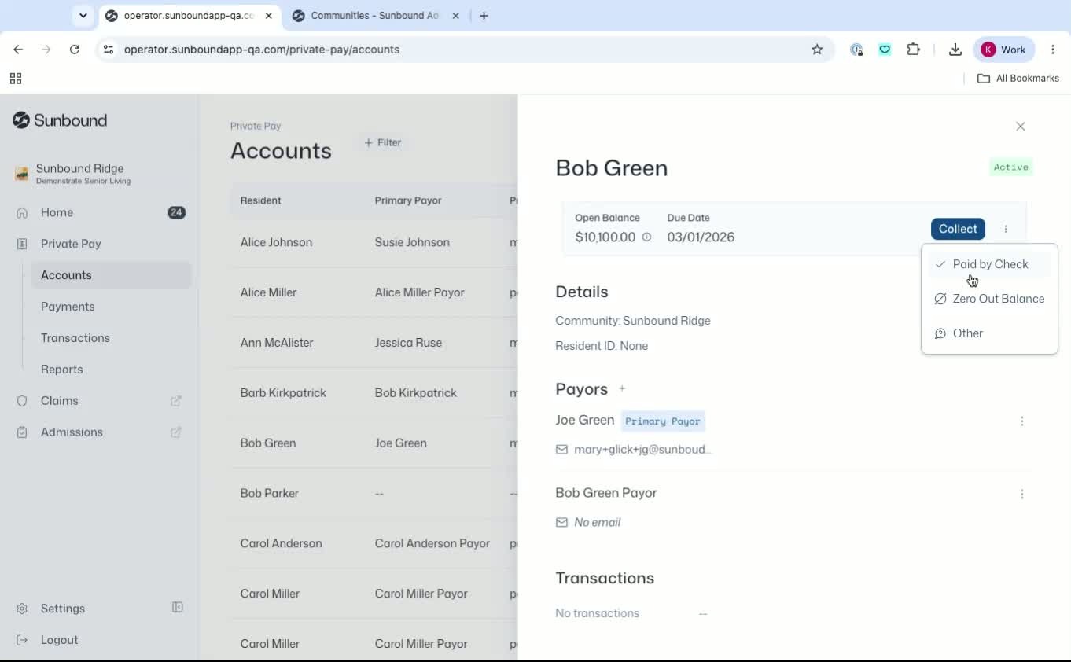Select Paid by Check option

pyautogui.click(x=989, y=264)
